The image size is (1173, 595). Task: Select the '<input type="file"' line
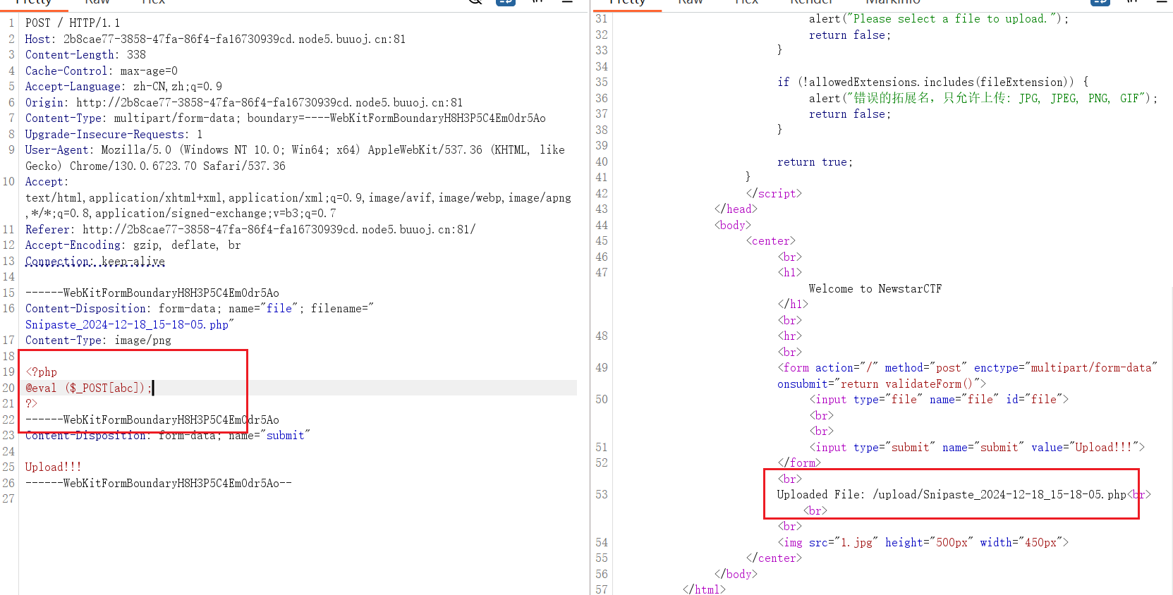point(939,400)
